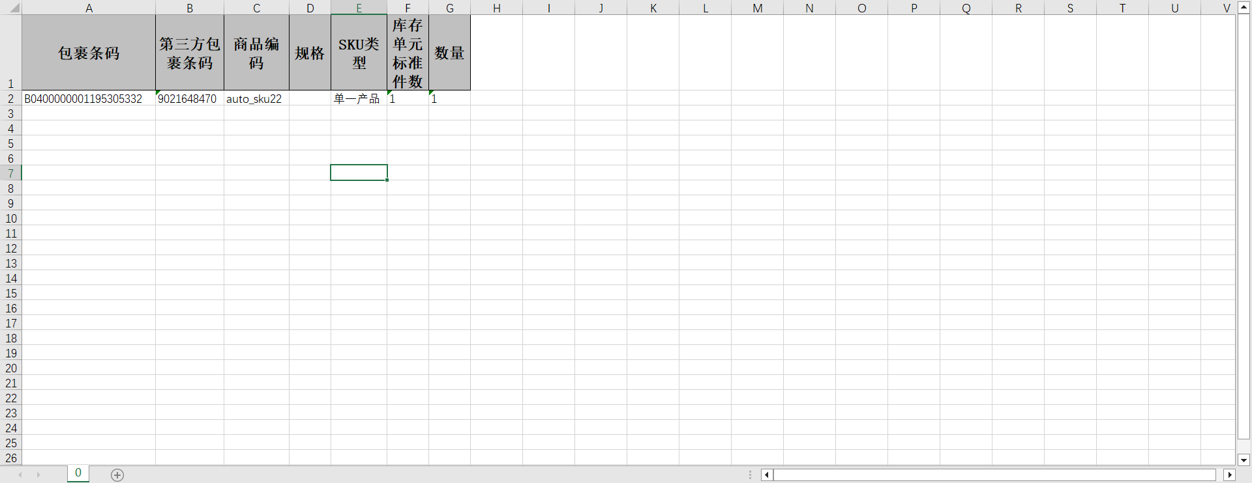The width and height of the screenshot is (1252, 483).
Task: Select cell G2 with value 1
Action: click(449, 98)
